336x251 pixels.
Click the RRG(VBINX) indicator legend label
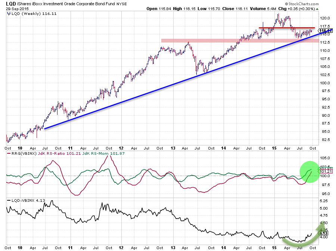(24, 153)
